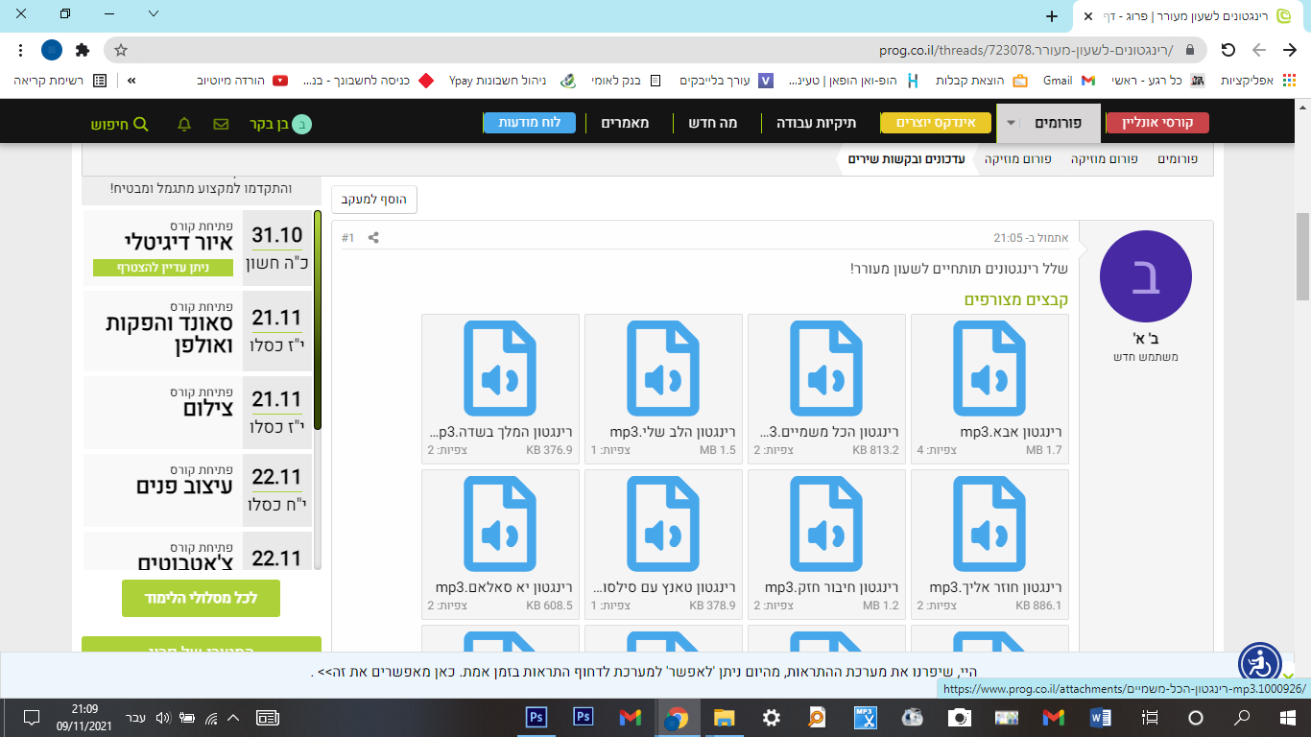Open the Chrome profile avatar button

tap(52, 50)
